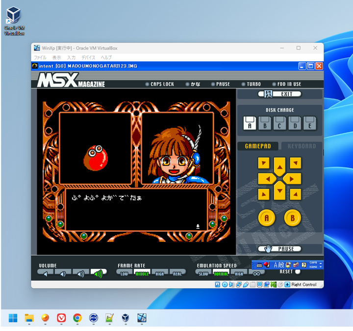Push the gamepad up-right diagonal arrow
Viewport: 353px width, 331px height.
coord(296,163)
